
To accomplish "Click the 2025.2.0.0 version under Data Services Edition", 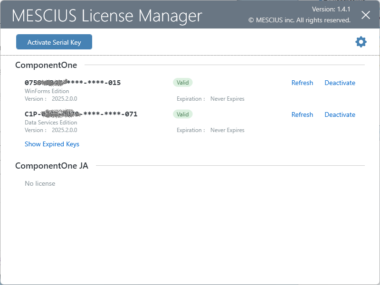I will click(65, 130).
